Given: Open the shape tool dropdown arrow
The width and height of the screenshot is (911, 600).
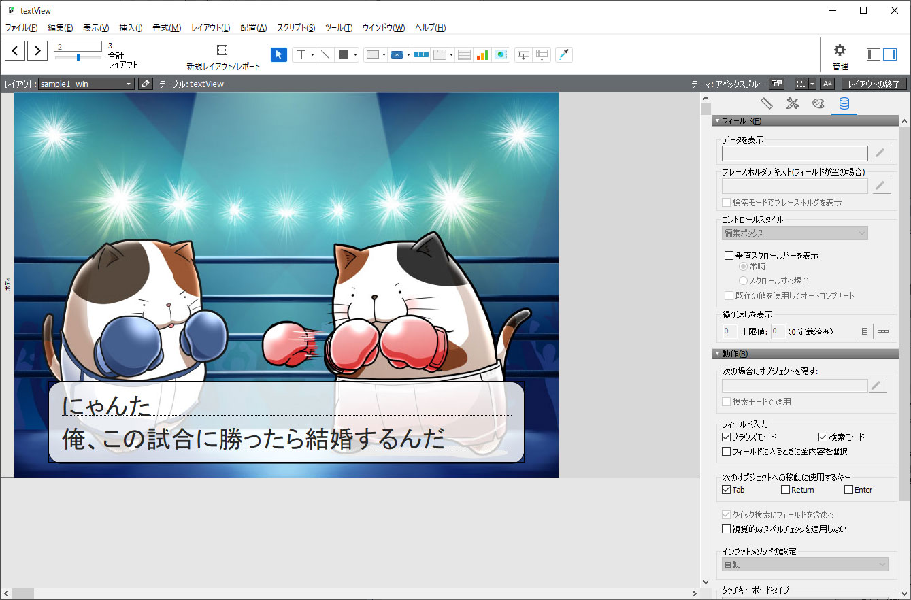Looking at the screenshot, I should [355, 55].
